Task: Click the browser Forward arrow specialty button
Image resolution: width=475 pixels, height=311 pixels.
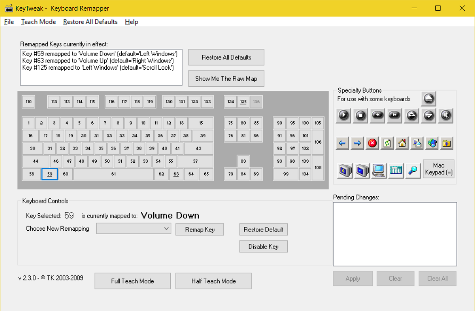Action: [358, 143]
